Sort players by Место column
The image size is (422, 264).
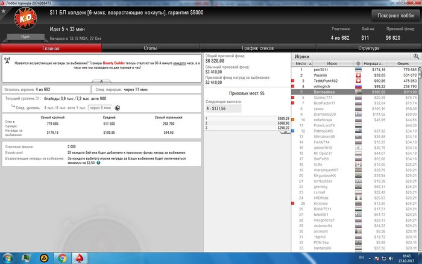click(302, 63)
